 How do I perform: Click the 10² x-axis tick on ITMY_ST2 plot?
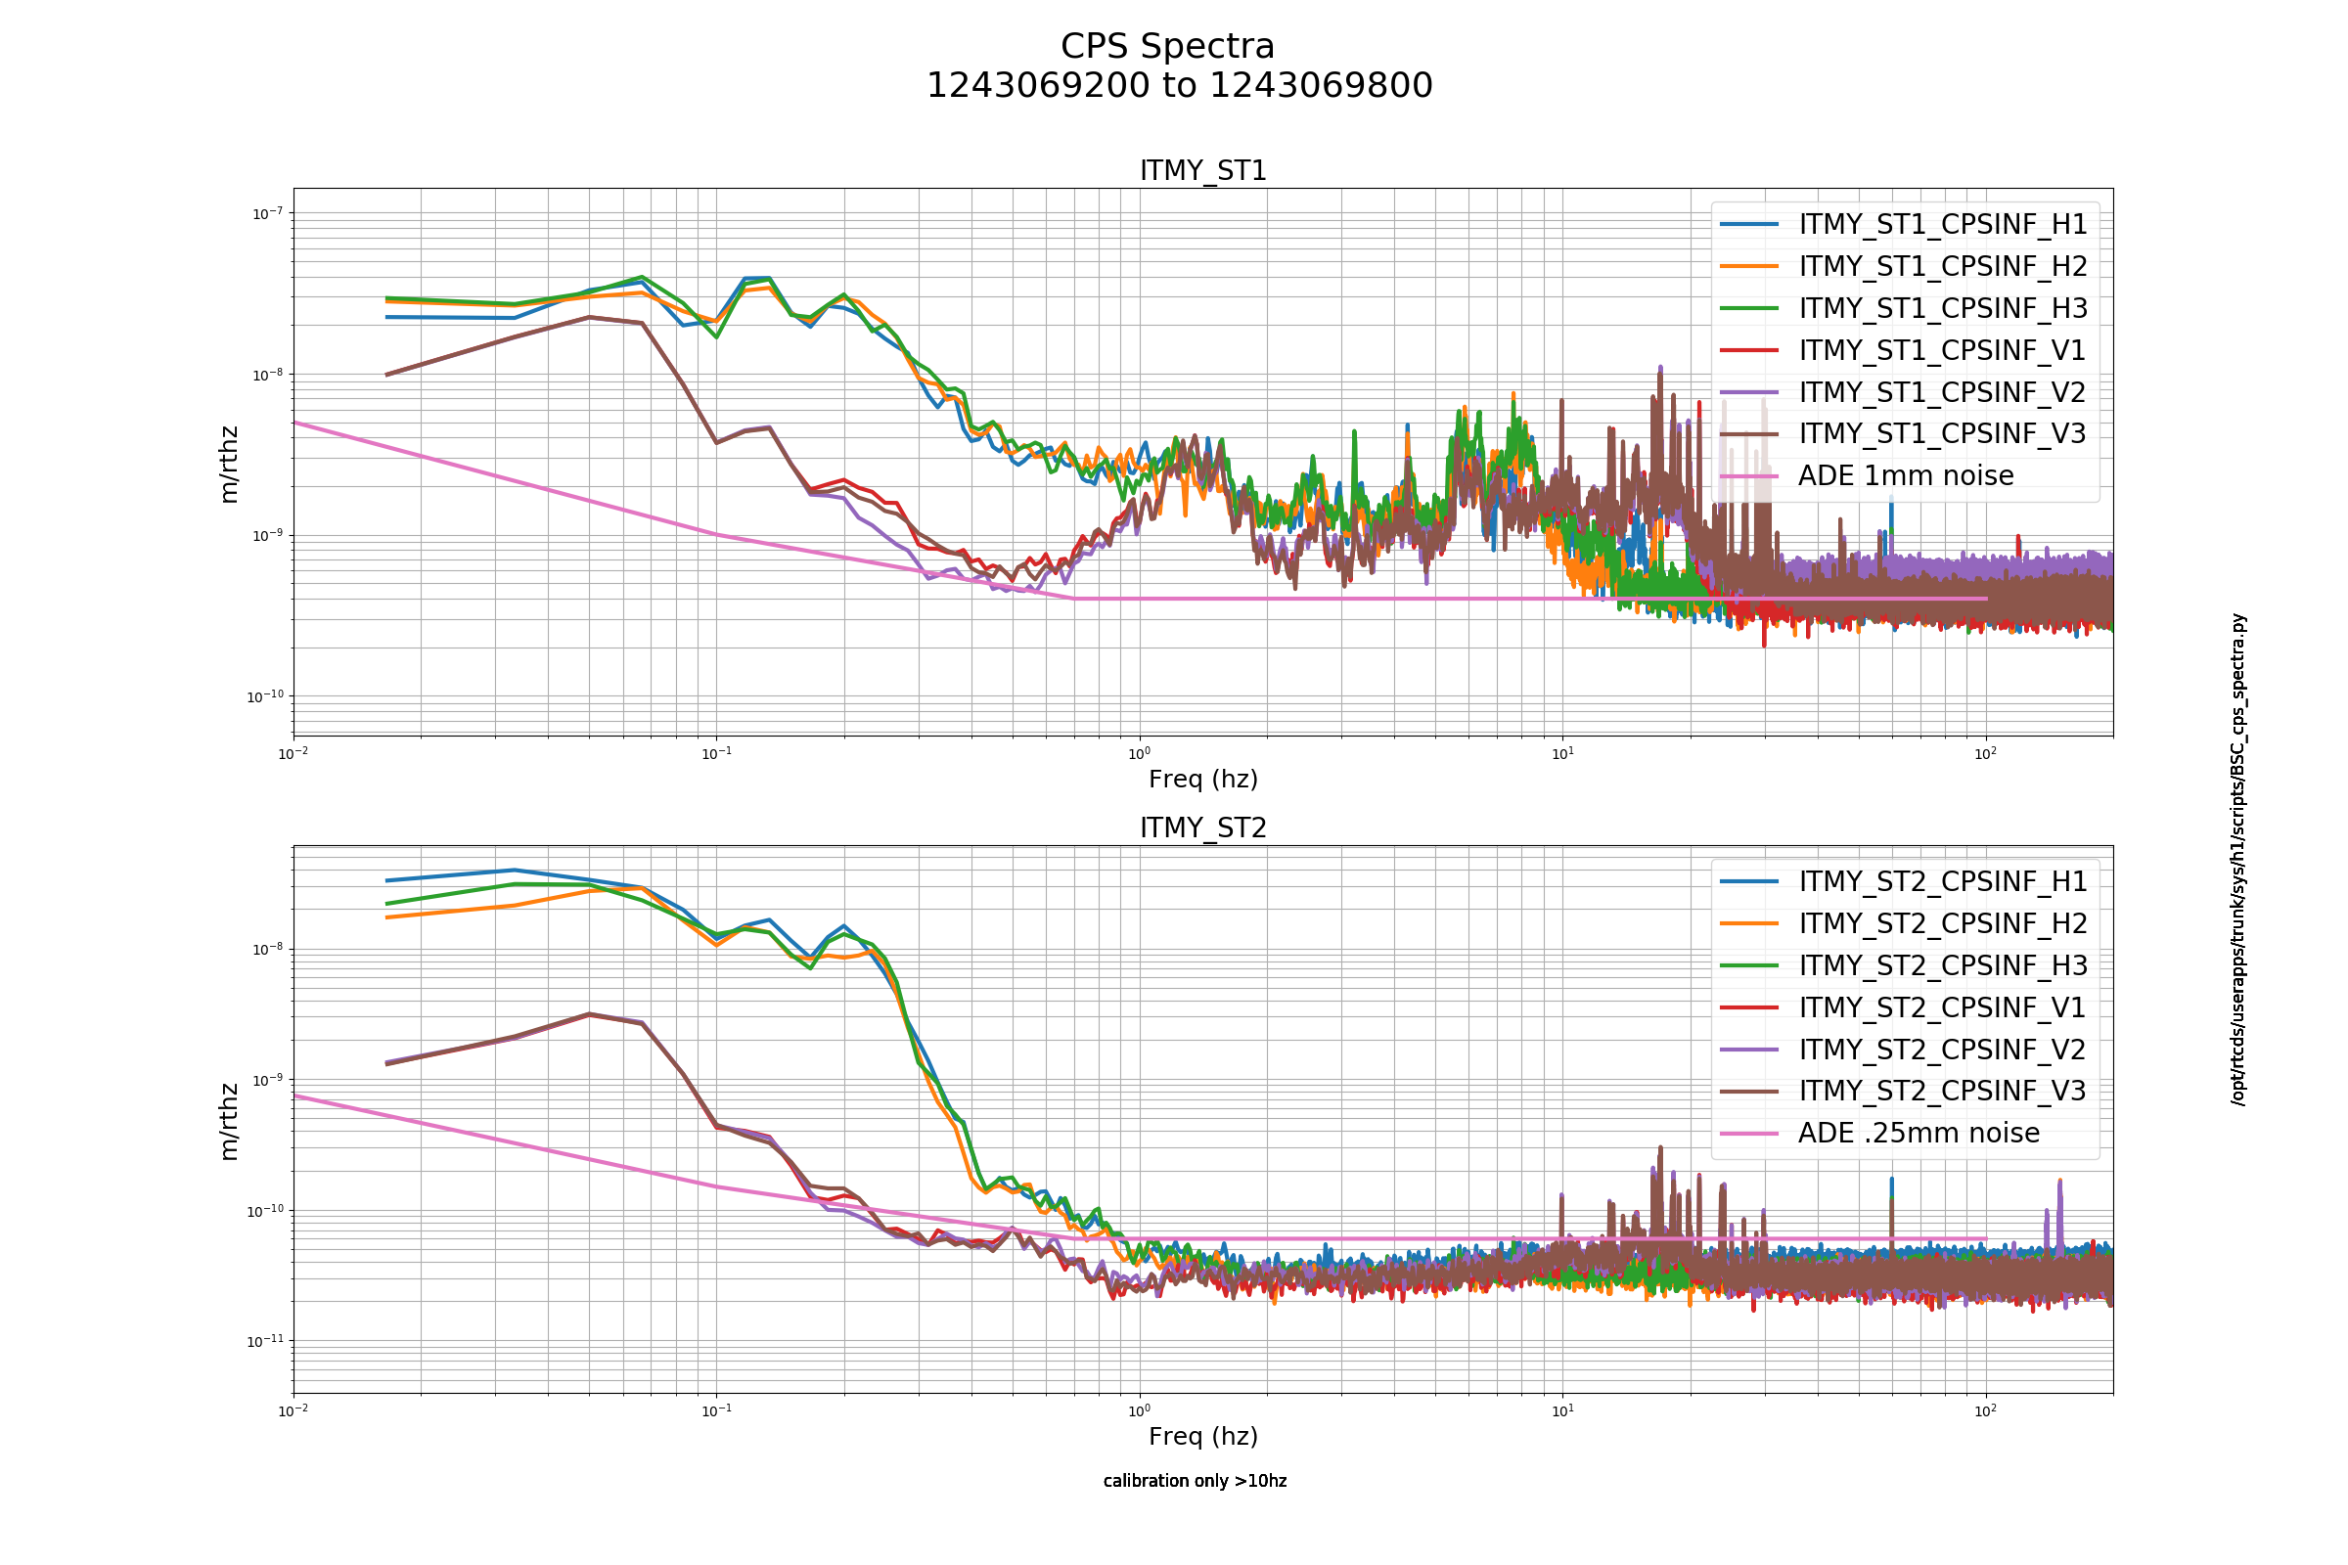click(1986, 1411)
